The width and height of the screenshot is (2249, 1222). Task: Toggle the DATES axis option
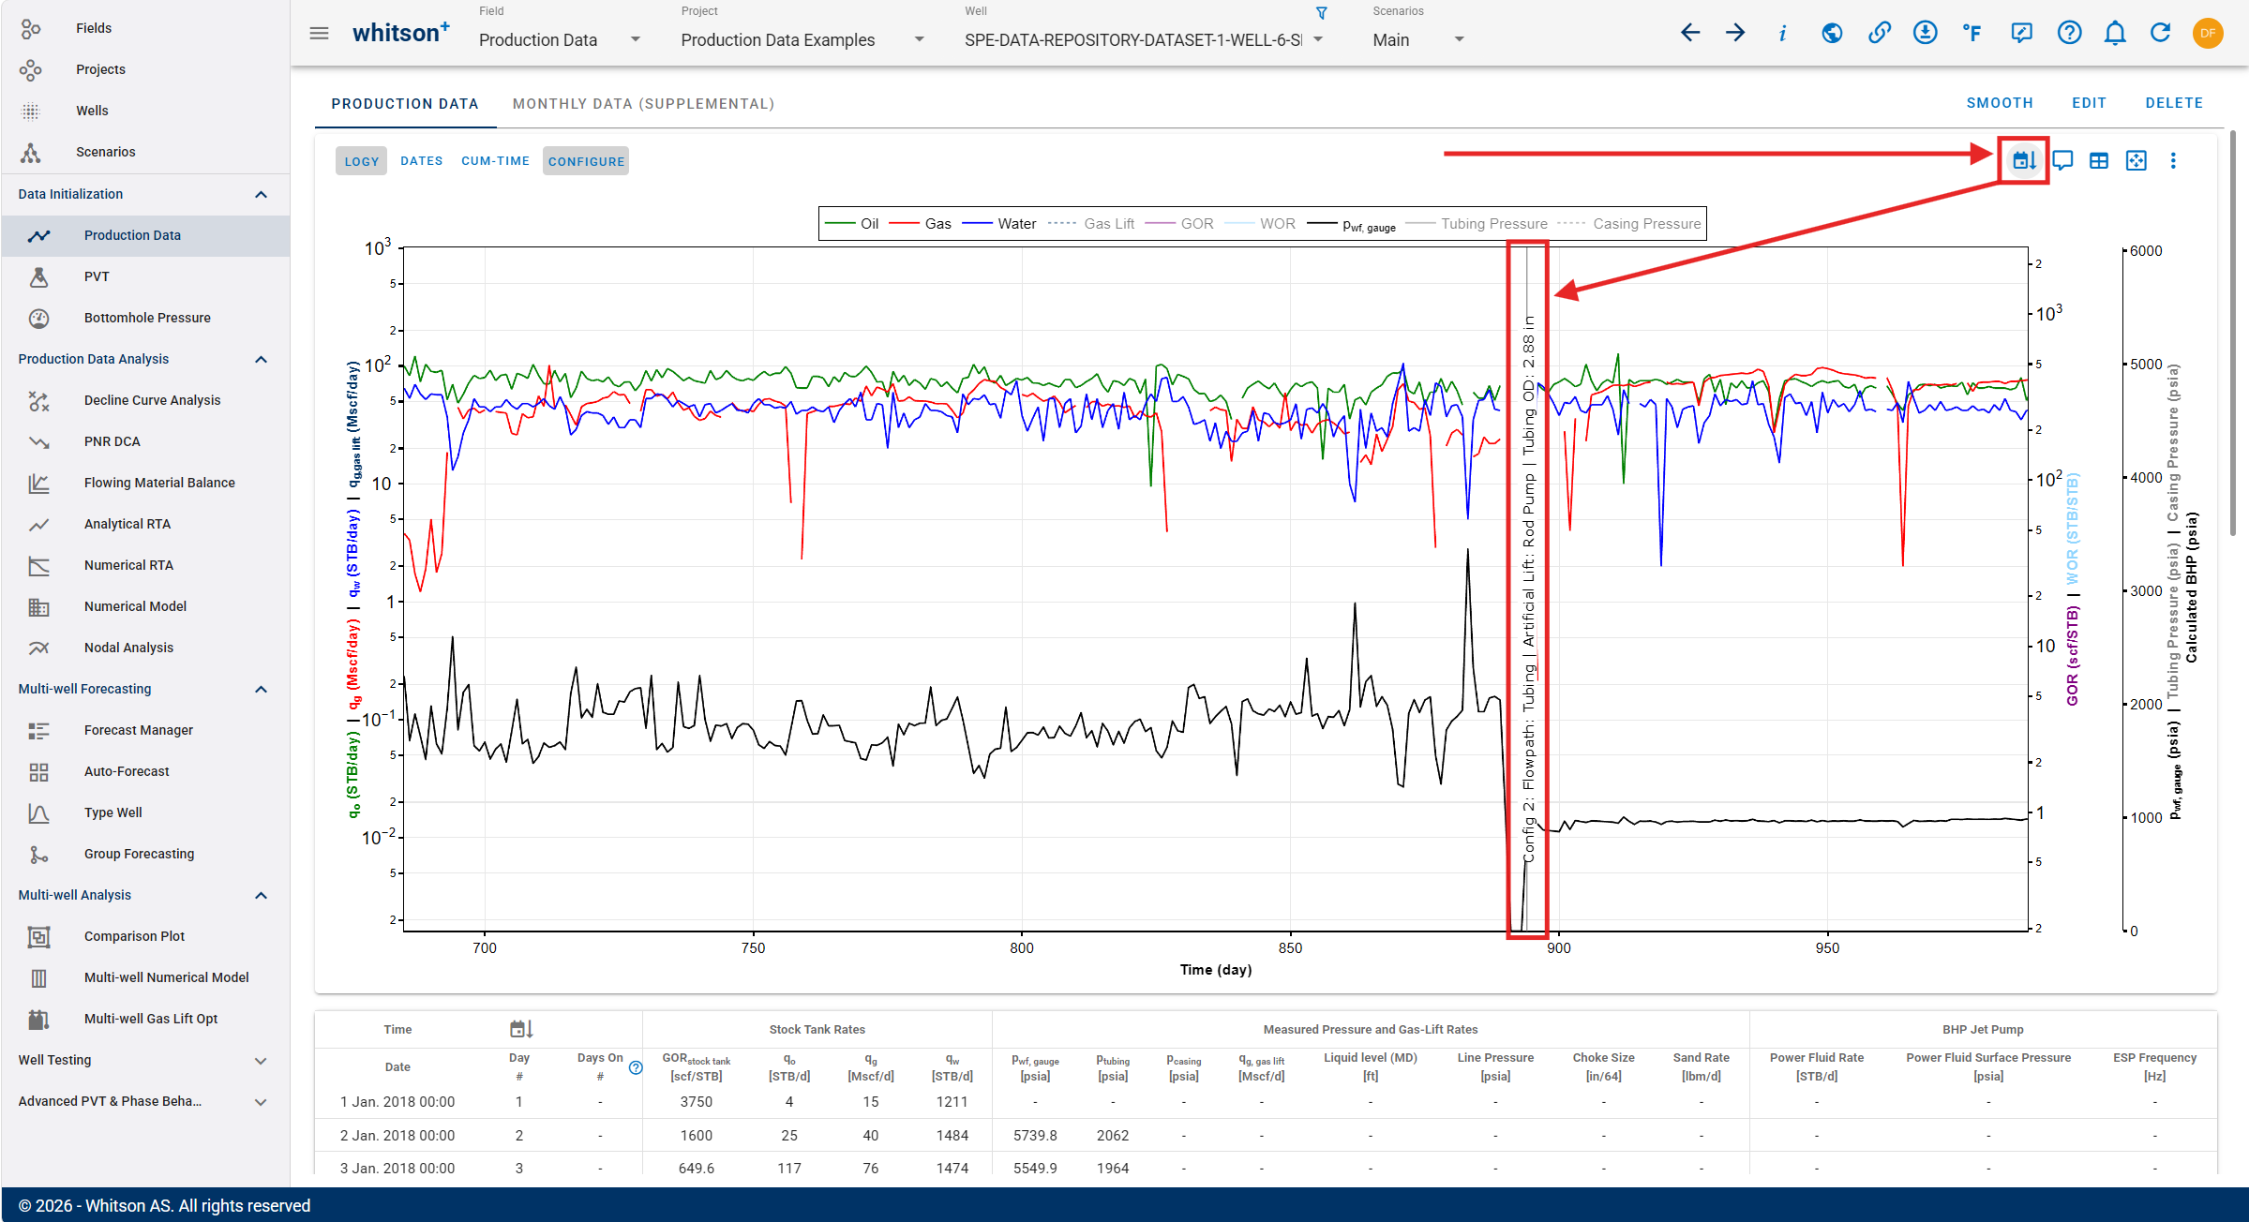pos(421,161)
